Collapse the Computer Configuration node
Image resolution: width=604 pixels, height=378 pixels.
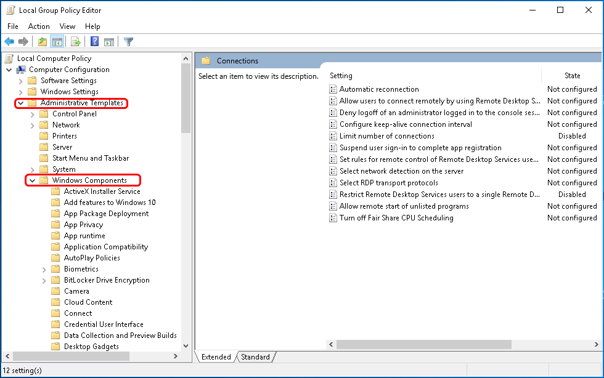(9, 69)
